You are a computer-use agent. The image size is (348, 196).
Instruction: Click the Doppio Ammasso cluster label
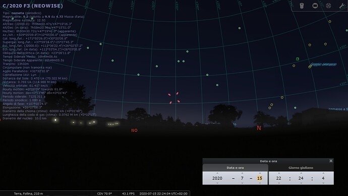[324, 64]
